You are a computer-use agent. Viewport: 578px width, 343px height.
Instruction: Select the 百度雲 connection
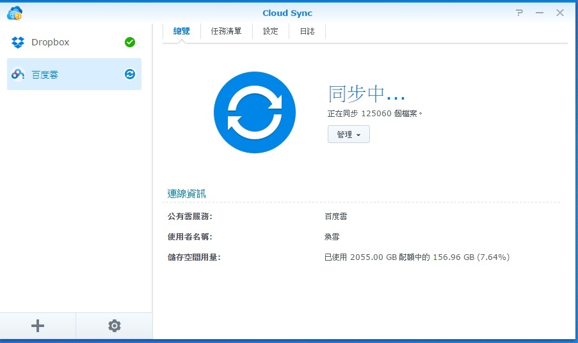pos(74,74)
